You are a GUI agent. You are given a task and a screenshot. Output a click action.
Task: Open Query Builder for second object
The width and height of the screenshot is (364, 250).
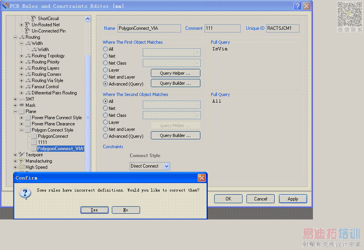pyautogui.click(x=176, y=135)
